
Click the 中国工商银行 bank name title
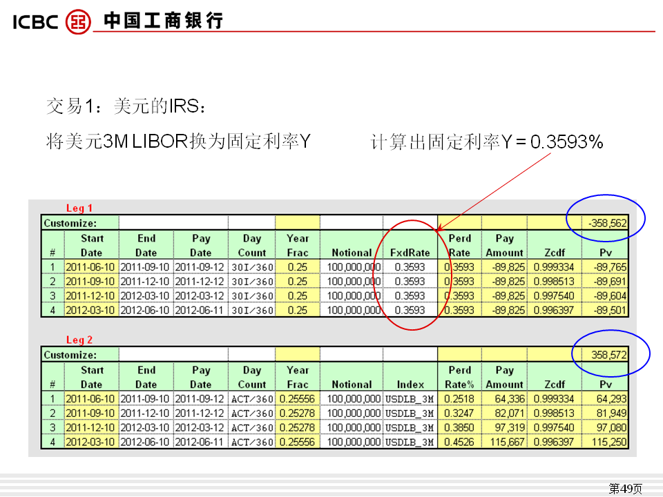[x=164, y=21]
